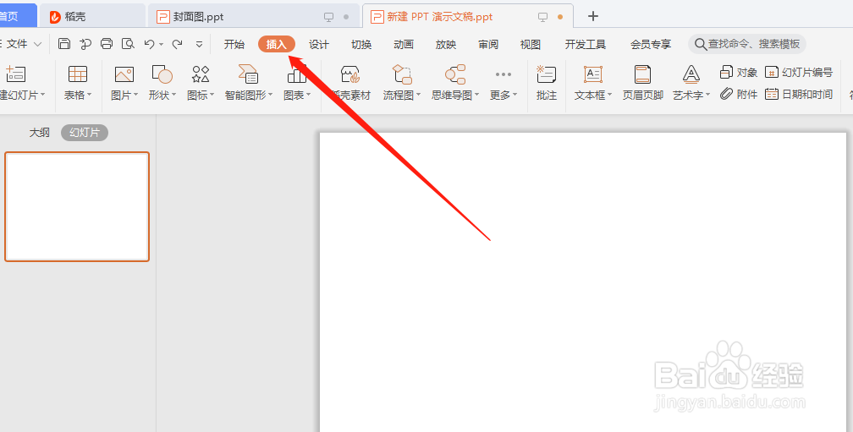
Task: Select the 插入 ribbon tab
Action: click(x=277, y=45)
